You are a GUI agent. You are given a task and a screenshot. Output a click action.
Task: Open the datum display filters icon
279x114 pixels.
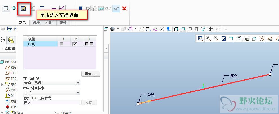click(262, 38)
